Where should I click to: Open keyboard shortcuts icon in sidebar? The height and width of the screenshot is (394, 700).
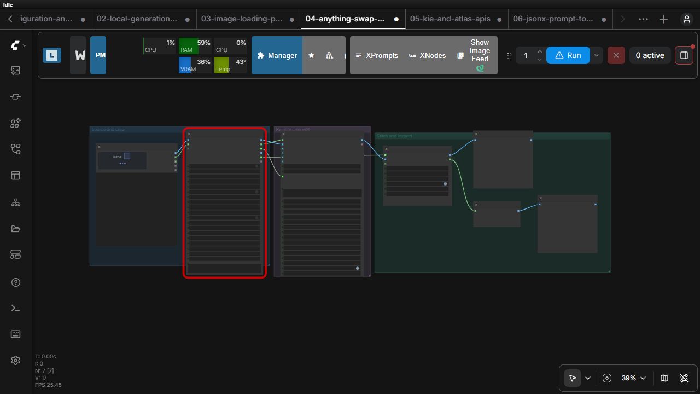(x=15, y=334)
